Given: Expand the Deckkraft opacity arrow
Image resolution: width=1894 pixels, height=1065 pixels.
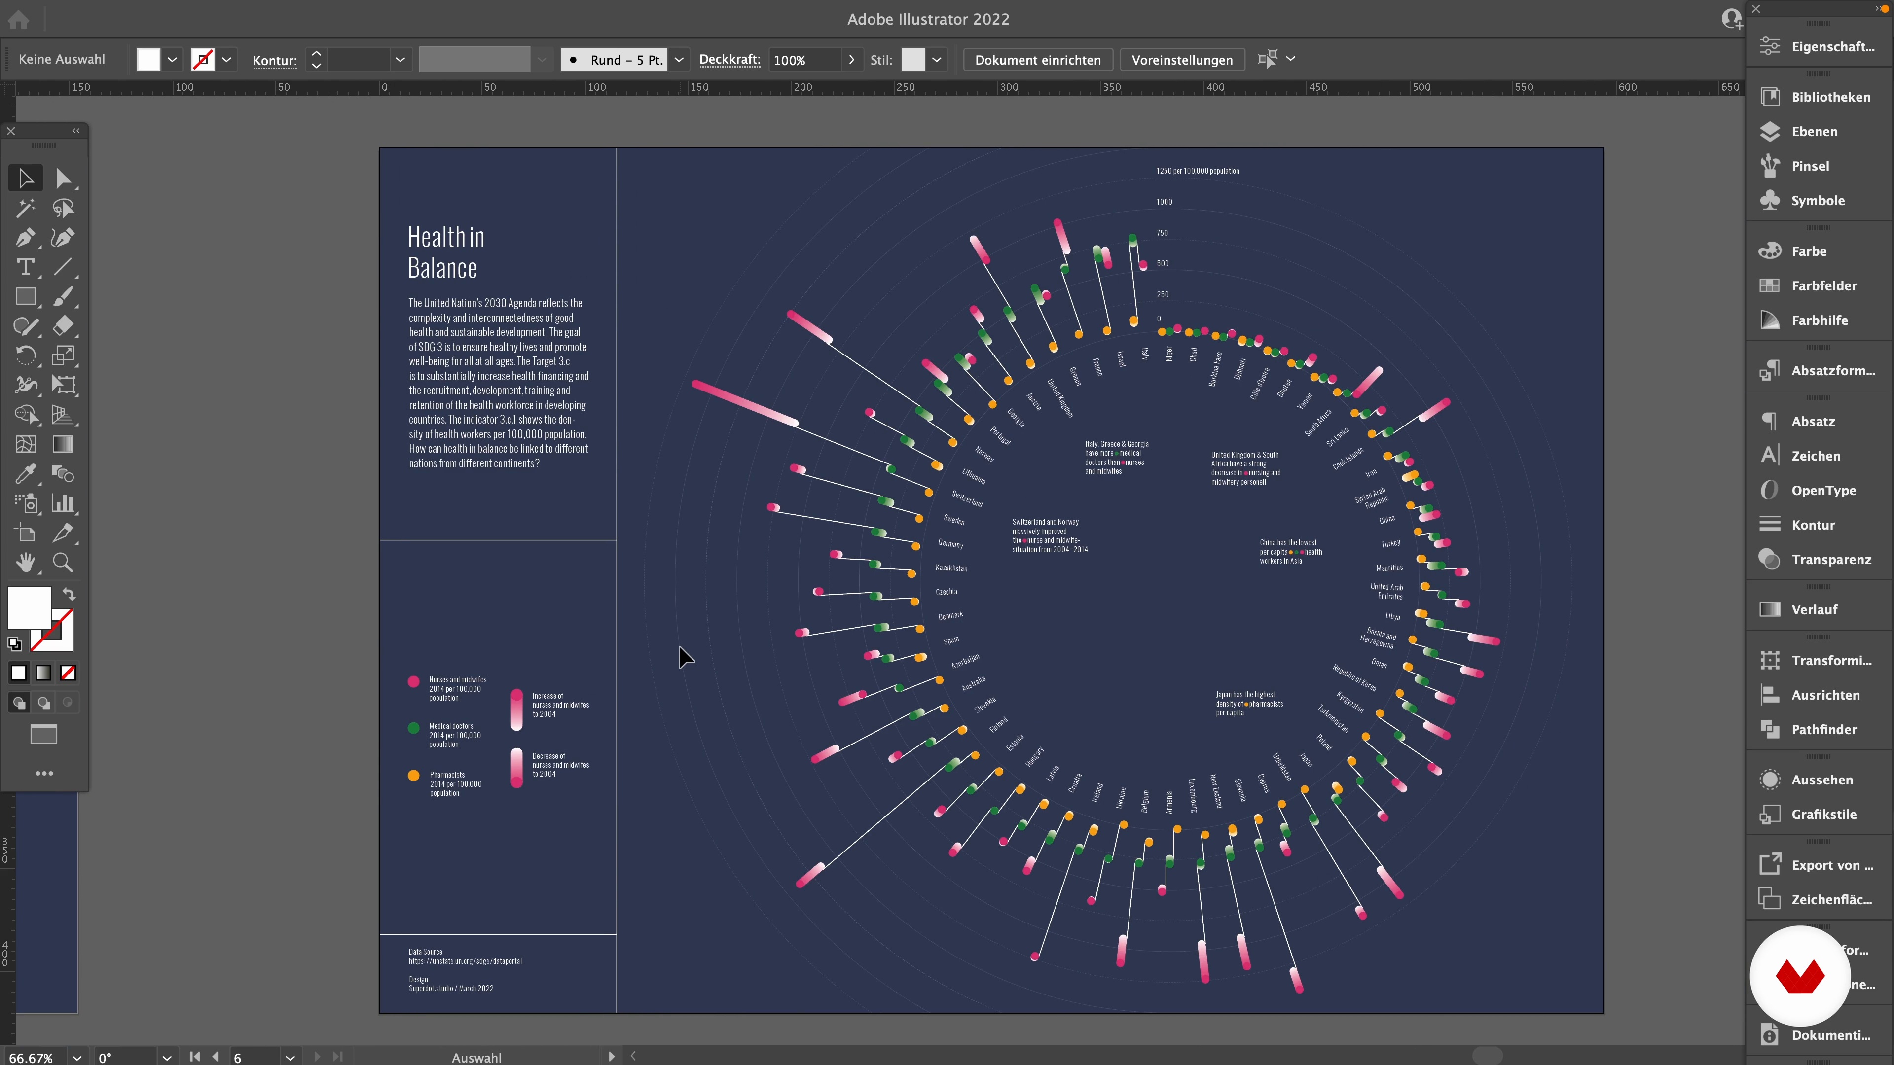Looking at the screenshot, I should coord(851,60).
